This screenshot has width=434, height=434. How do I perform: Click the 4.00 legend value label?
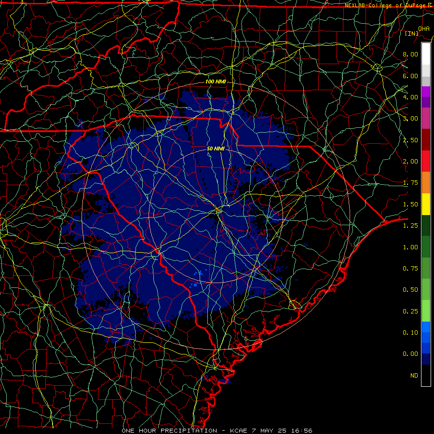point(410,97)
